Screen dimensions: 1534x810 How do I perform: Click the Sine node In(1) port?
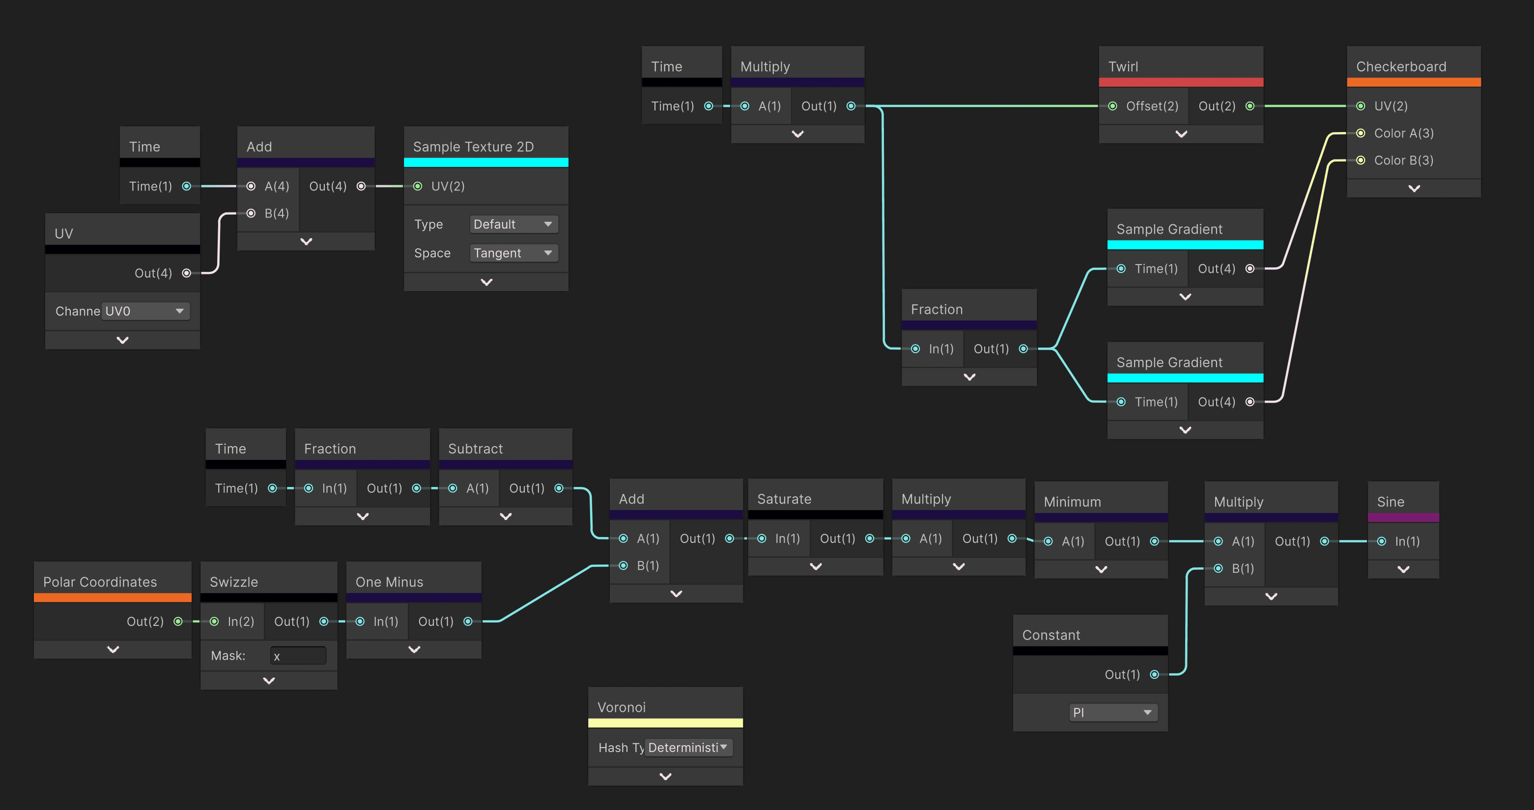pos(1382,541)
